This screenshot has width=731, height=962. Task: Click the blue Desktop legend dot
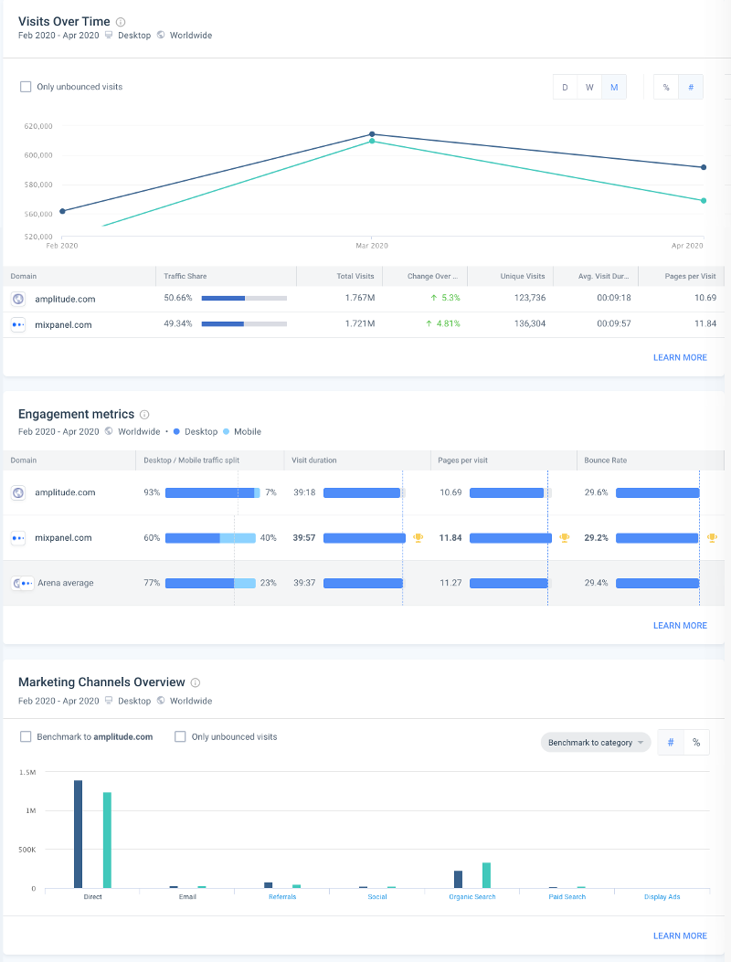(x=176, y=431)
